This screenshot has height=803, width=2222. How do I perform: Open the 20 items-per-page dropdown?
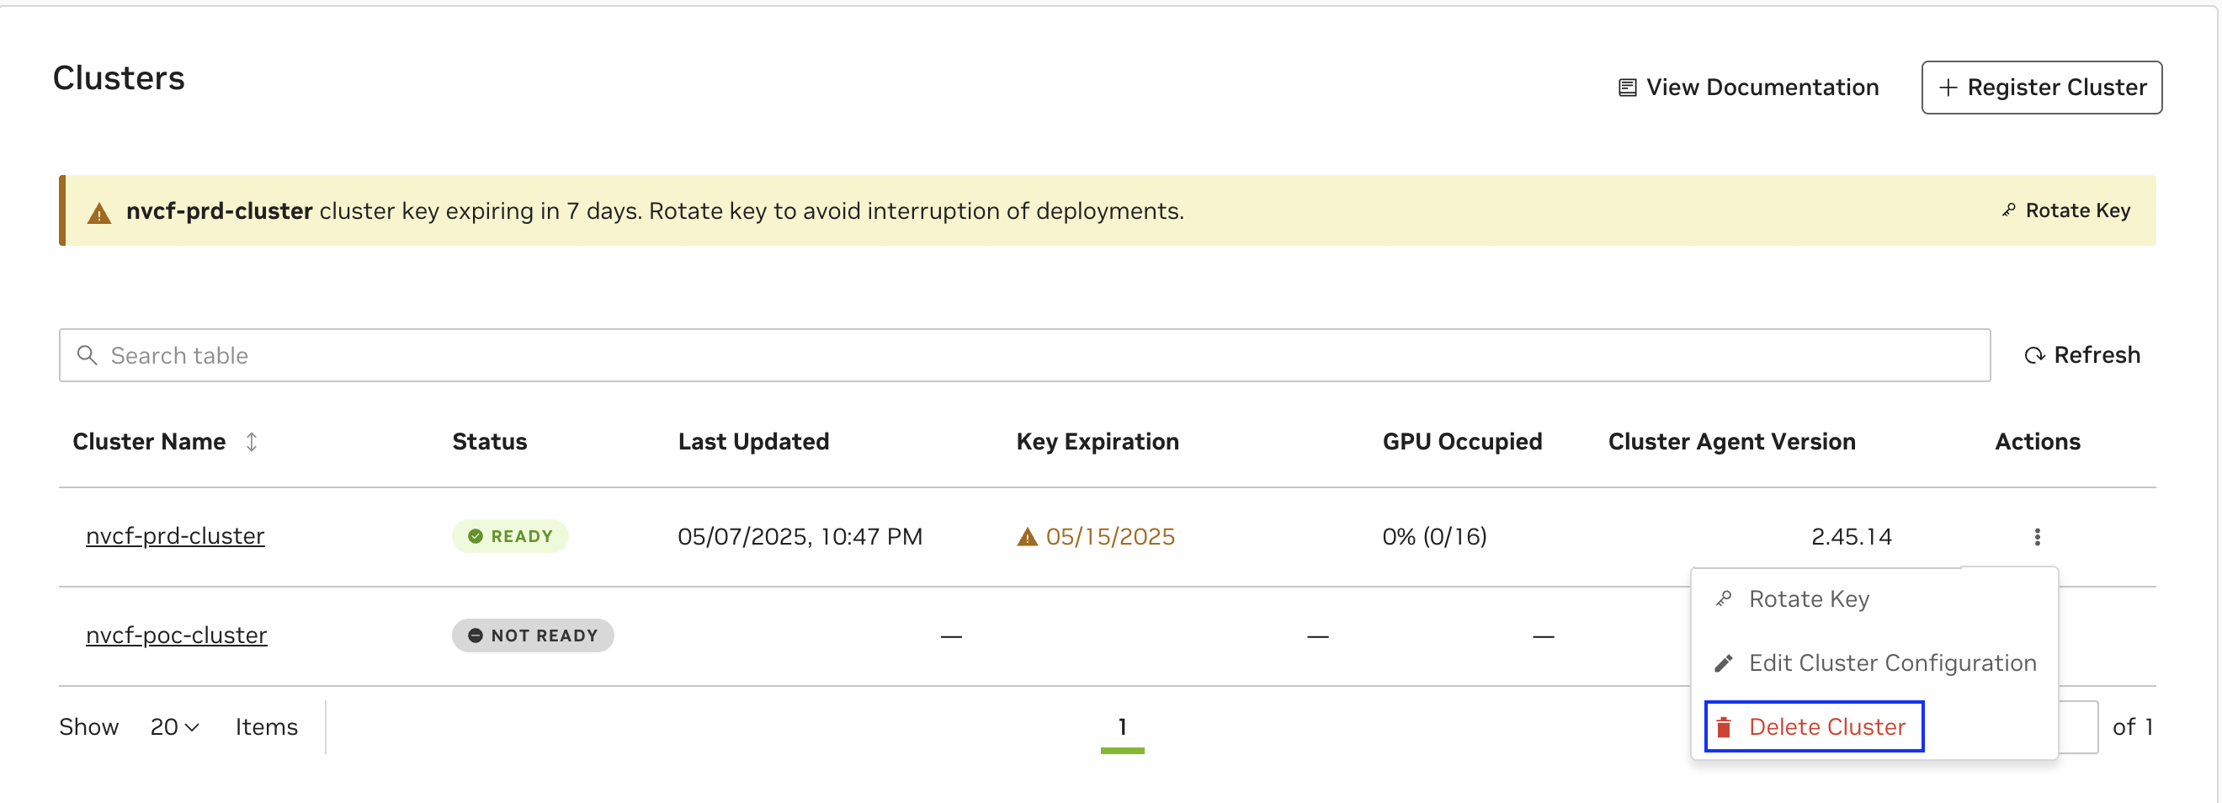(x=175, y=727)
